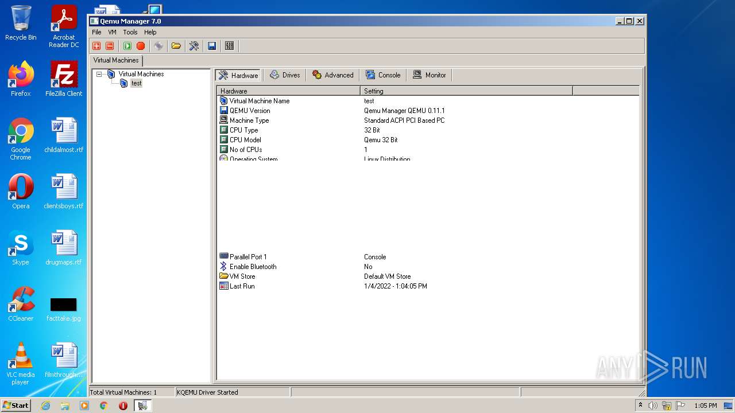Click 'Total Virtual Machines: 1' status text
The height and width of the screenshot is (413, 735).
click(123, 392)
